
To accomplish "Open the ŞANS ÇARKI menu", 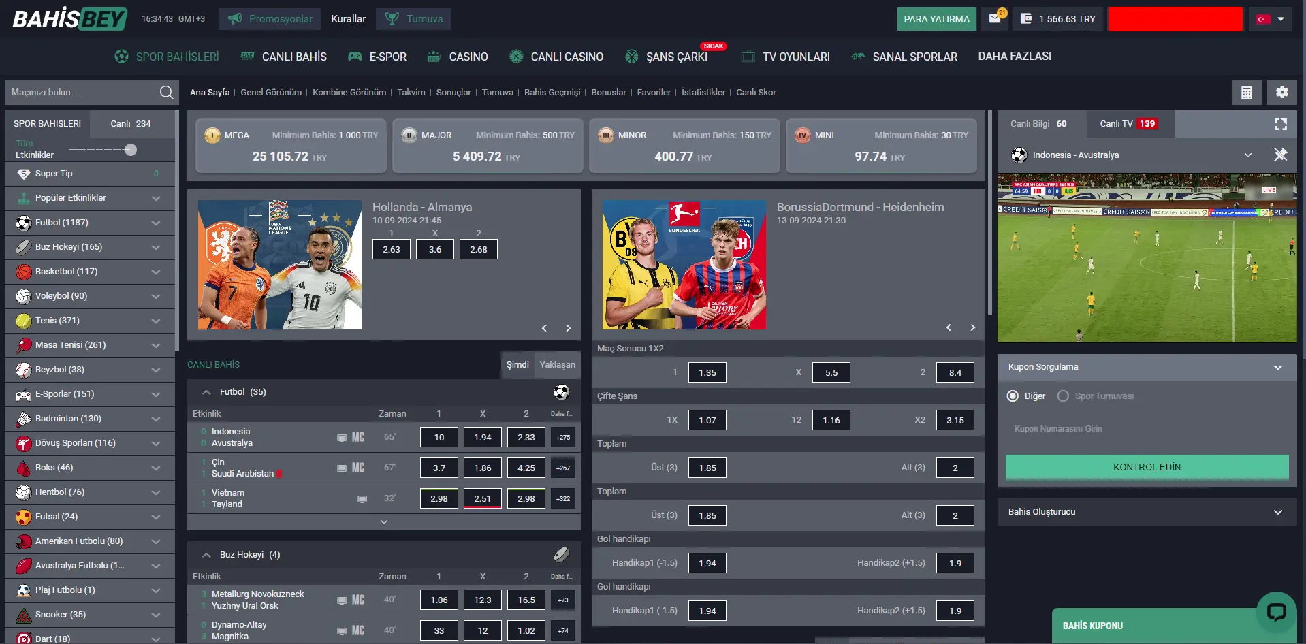I will (x=667, y=57).
